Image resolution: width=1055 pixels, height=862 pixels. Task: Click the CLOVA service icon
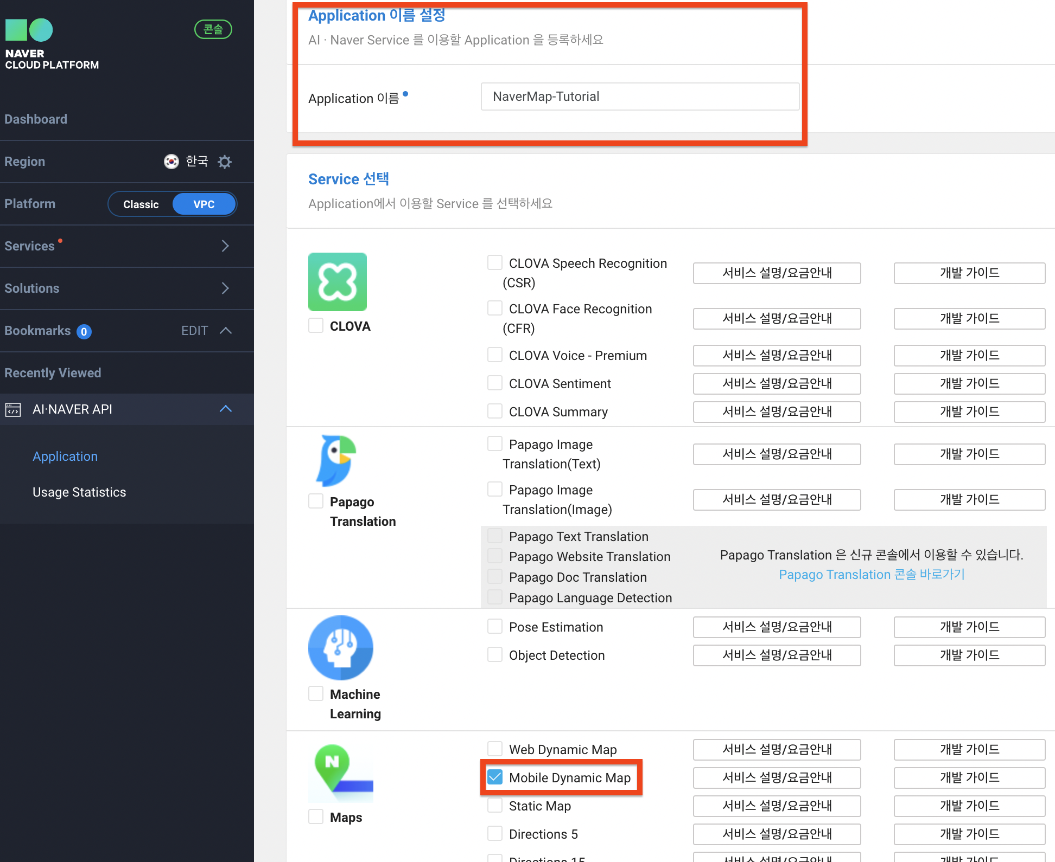pyautogui.click(x=337, y=282)
